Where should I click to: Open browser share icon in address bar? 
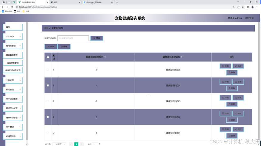tap(239, 7)
